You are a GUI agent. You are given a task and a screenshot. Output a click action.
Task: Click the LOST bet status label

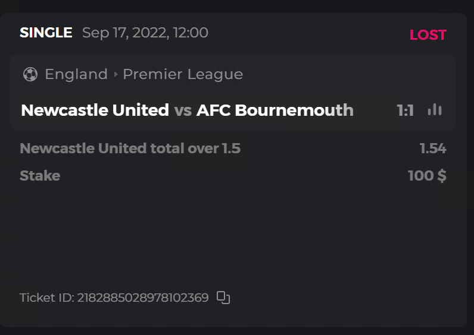428,35
